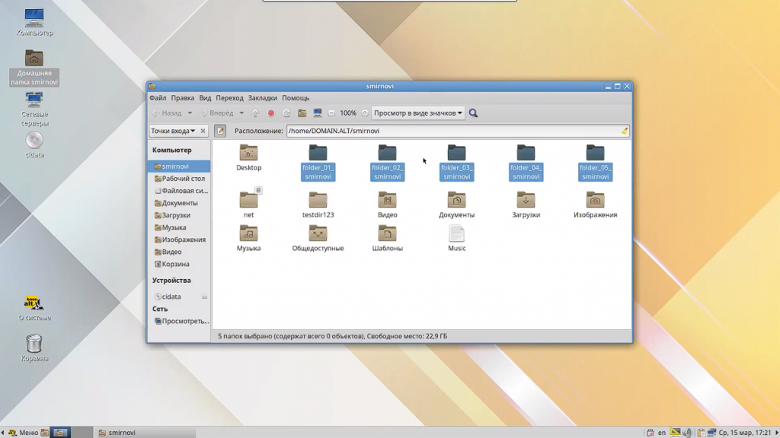Open Изображения in sidebar

coord(179,240)
